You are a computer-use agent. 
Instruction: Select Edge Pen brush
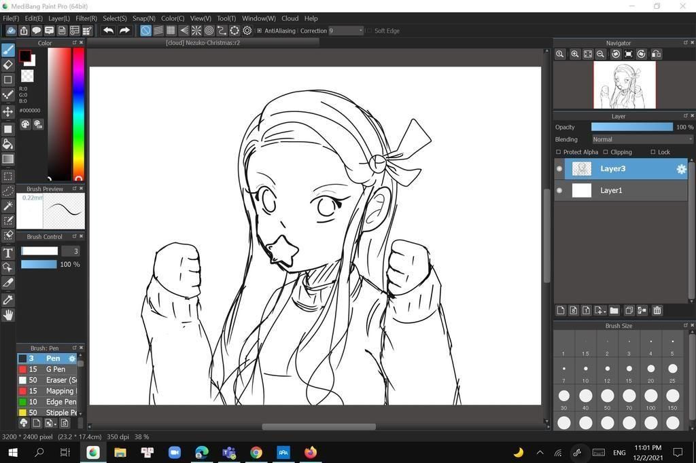click(x=48, y=402)
